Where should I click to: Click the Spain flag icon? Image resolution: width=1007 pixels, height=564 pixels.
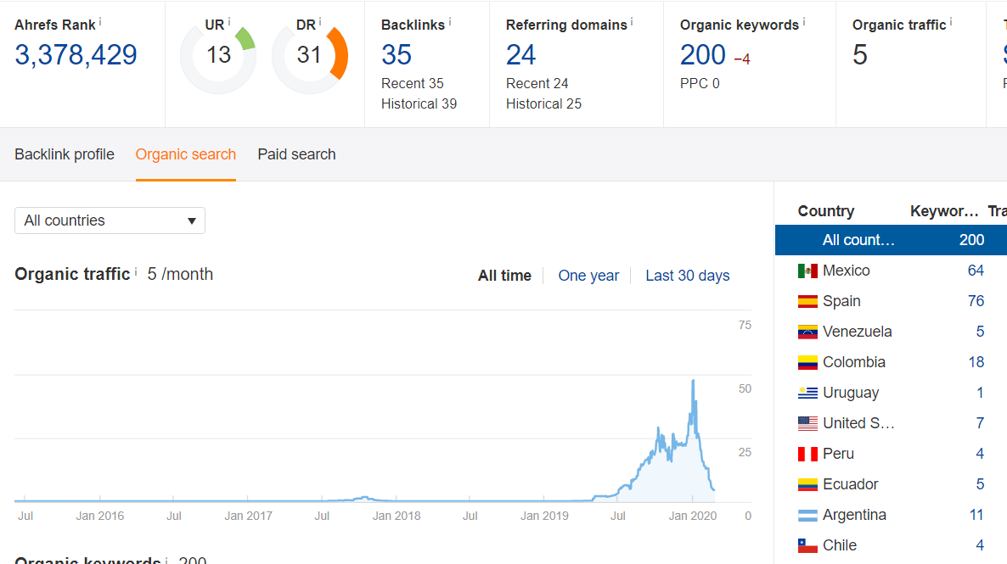[x=807, y=302]
